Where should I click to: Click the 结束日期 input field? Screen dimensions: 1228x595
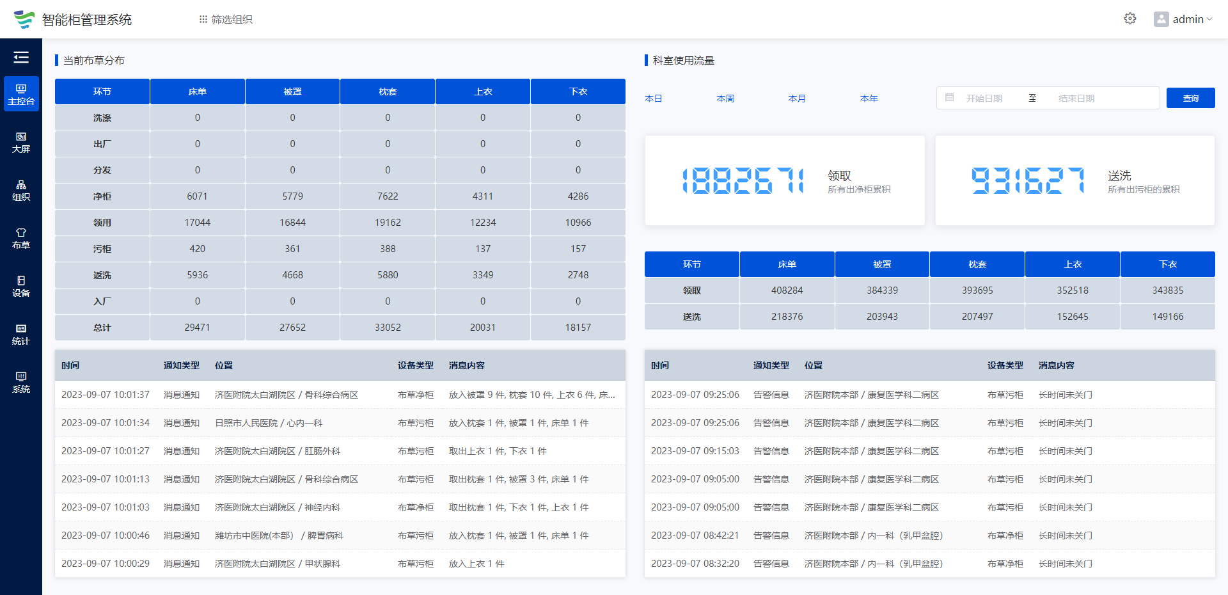[x=1077, y=99]
